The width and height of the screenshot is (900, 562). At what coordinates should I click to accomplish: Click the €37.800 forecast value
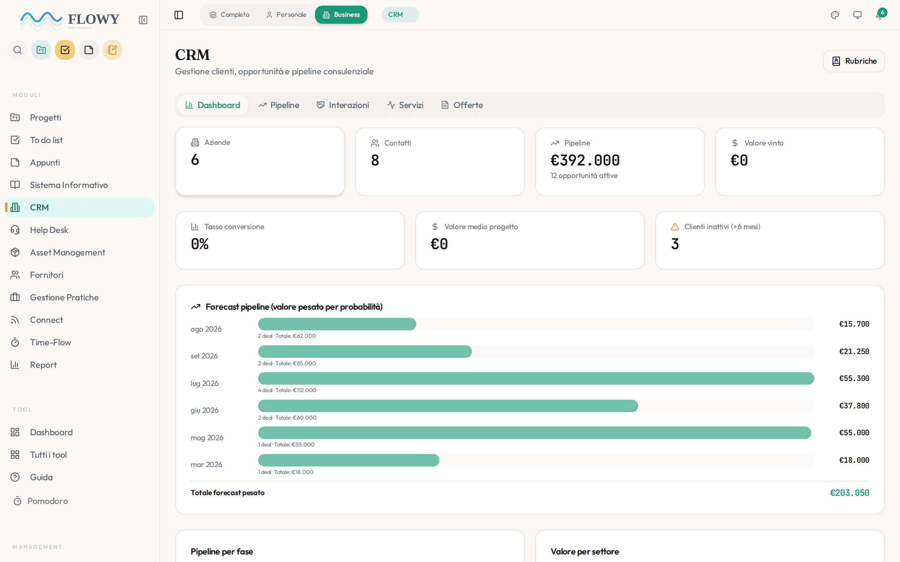coord(854,406)
